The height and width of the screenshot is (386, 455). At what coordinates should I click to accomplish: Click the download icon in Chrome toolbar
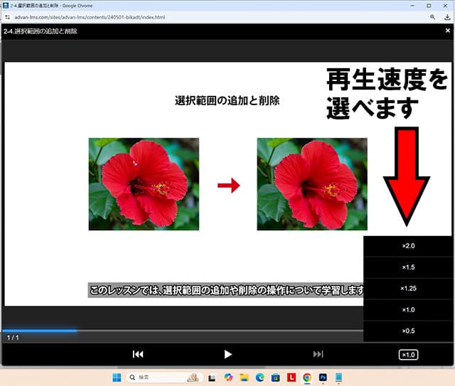[447, 17]
